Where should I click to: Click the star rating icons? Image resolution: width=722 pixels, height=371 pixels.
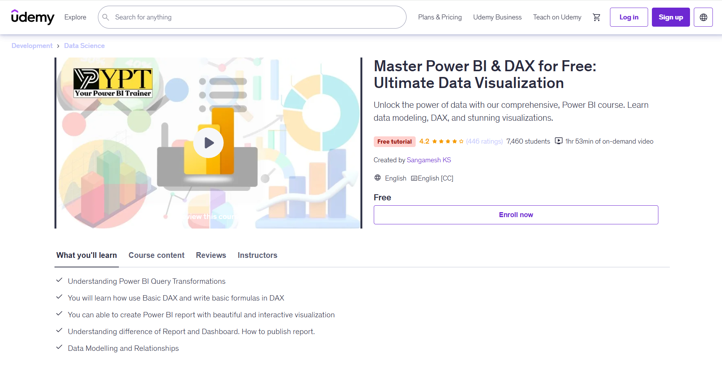(448, 141)
